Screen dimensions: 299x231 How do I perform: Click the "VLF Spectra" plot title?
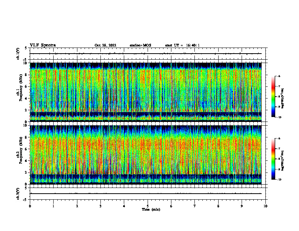[x=43, y=45]
